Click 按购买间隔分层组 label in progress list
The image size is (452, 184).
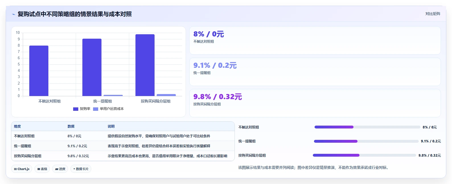pos(252,156)
